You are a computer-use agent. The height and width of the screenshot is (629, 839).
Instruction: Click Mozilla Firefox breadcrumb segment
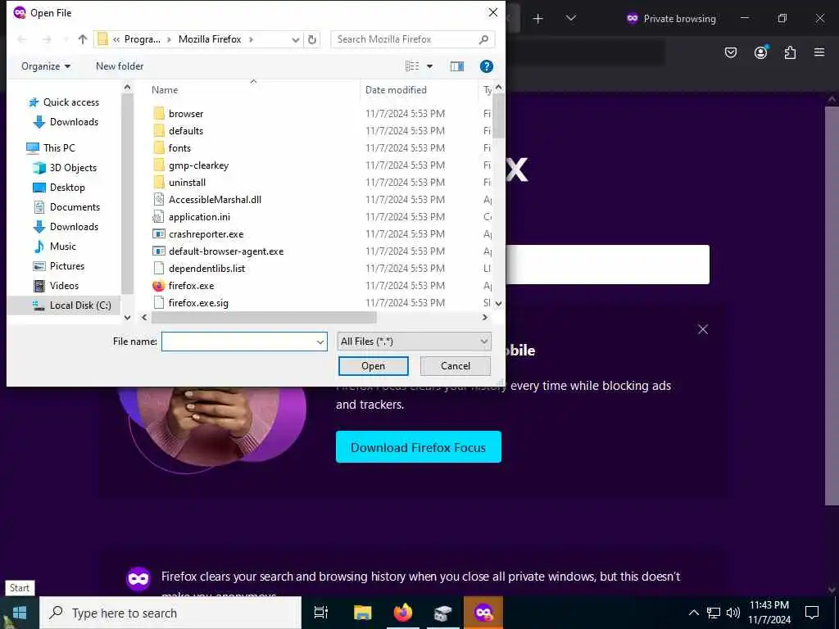(210, 39)
